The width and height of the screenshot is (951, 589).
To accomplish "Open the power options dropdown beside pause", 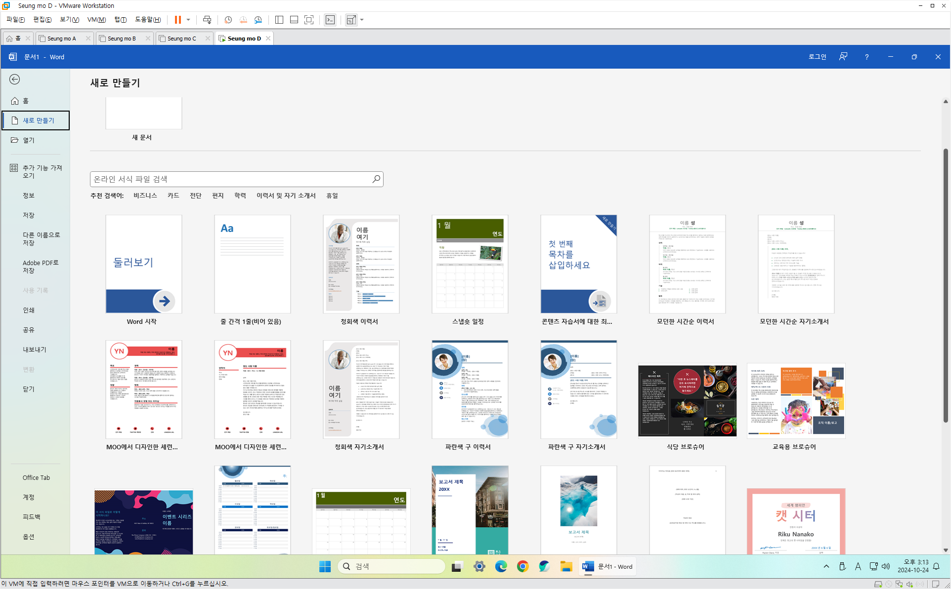I will point(188,20).
